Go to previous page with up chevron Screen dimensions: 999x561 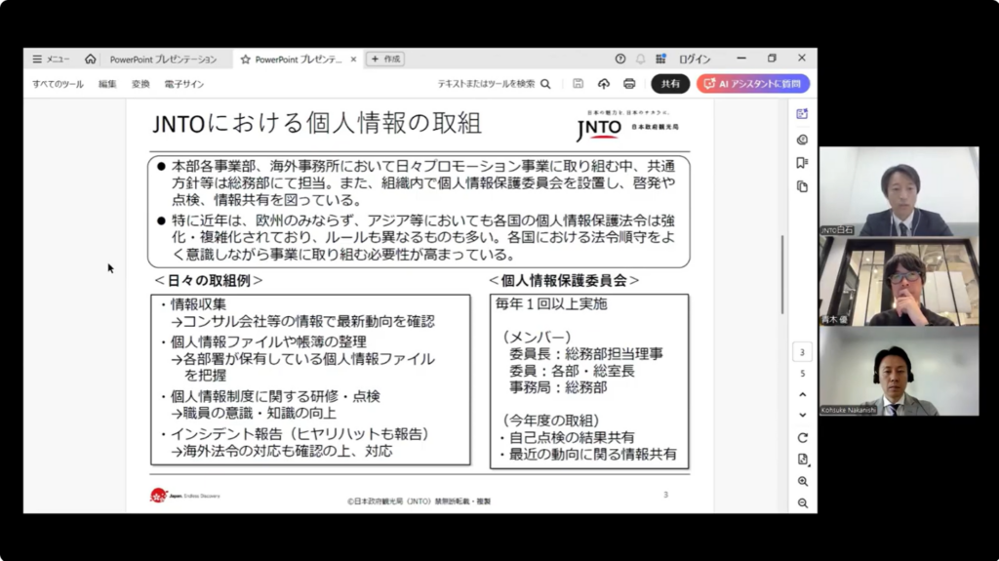802,394
